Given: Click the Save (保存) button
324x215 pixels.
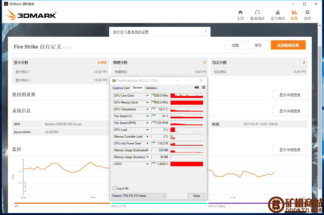Looking at the screenshot, I should click(x=258, y=45).
